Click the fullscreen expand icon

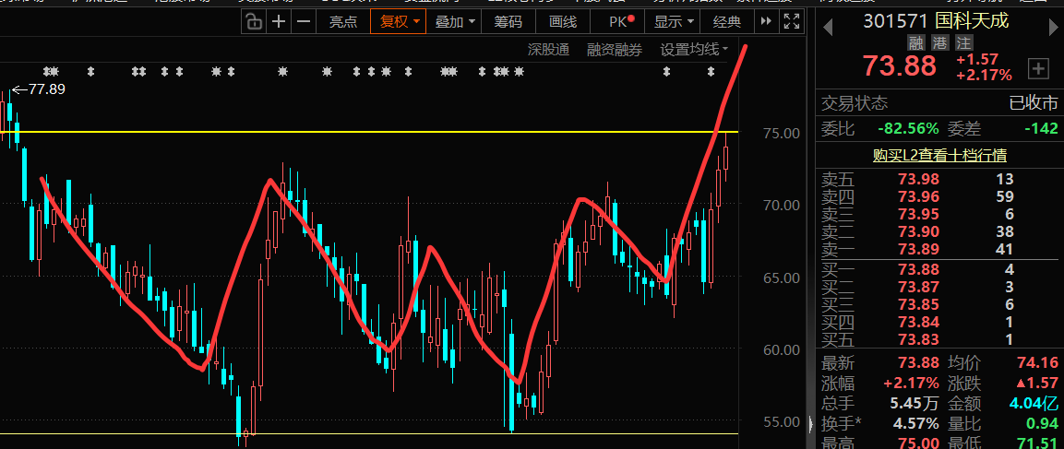click(791, 22)
